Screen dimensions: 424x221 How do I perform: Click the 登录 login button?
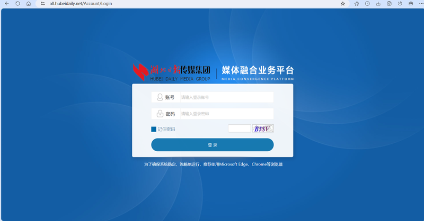213,145
